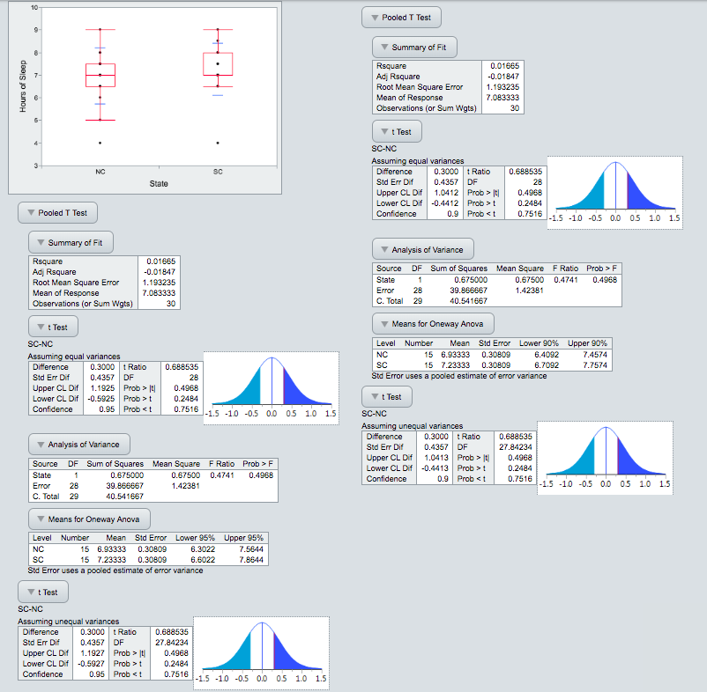Click the t distribution plot beside the 1.1925 limit

click(272, 388)
